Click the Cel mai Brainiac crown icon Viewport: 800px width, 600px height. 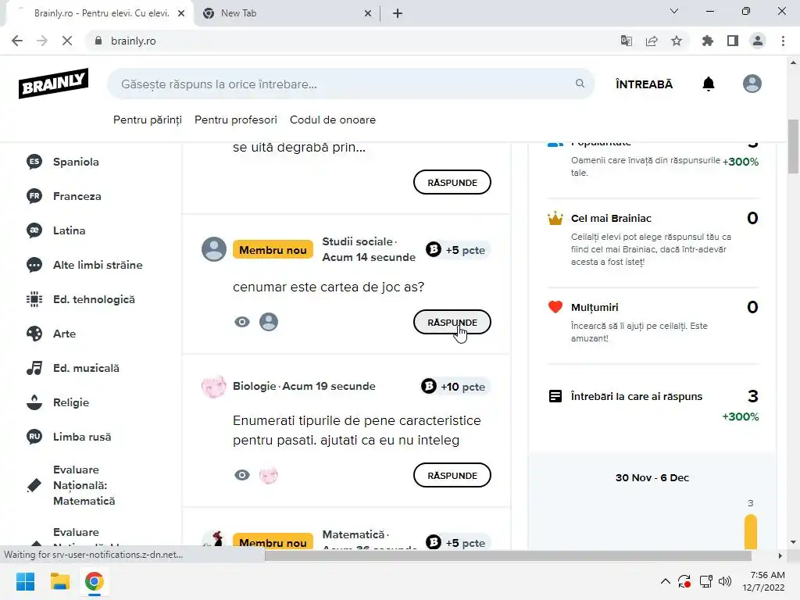click(x=555, y=219)
